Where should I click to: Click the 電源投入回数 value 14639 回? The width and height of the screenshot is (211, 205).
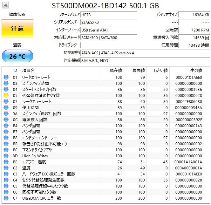click(194, 38)
